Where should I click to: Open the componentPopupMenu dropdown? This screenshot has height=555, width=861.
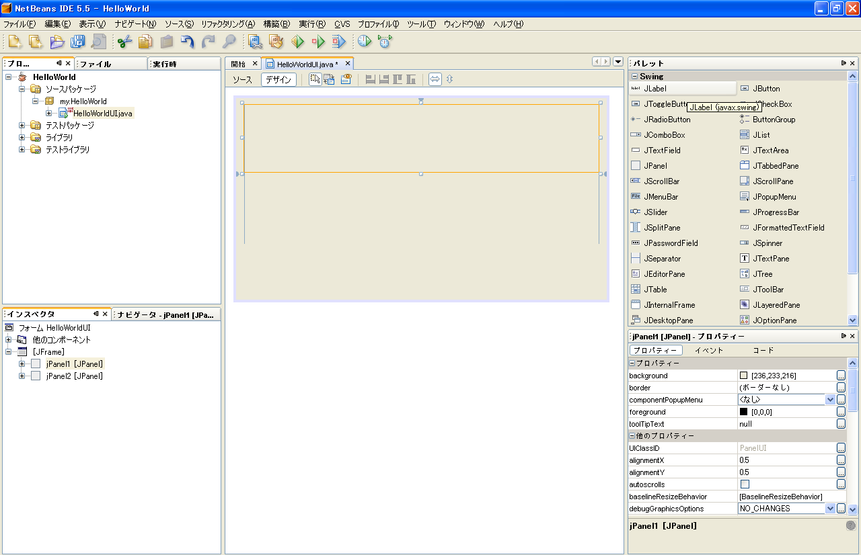click(829, 400)
